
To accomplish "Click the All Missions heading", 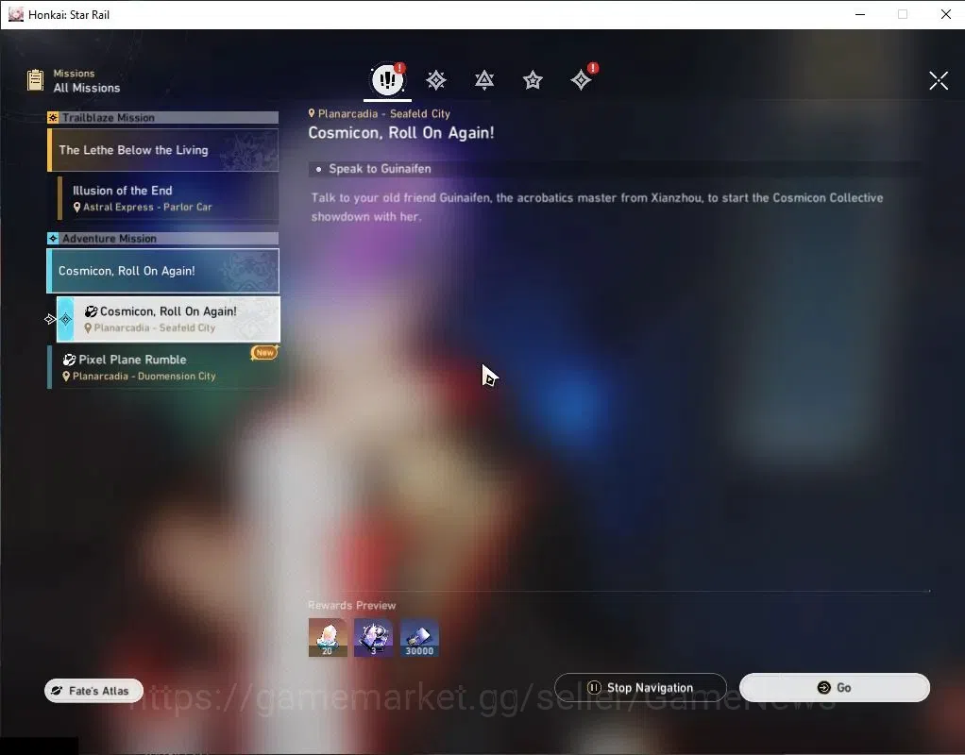I will [x=87, y=88].
